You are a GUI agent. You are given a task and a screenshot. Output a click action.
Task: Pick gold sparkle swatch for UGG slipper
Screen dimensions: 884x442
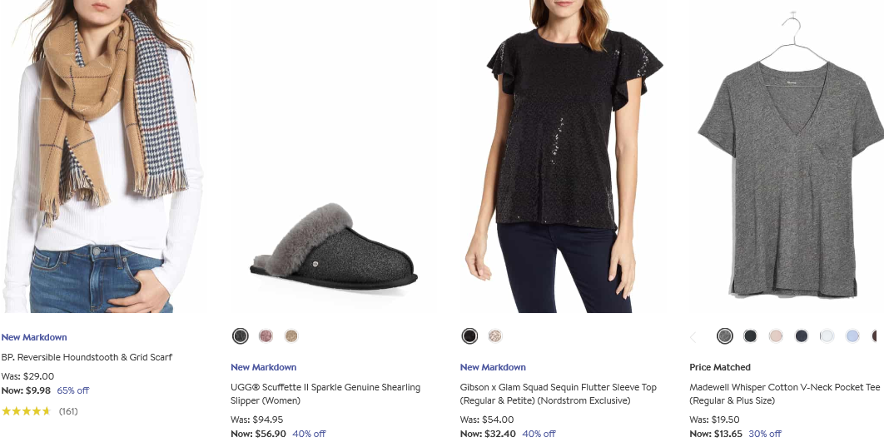point(291,336)
